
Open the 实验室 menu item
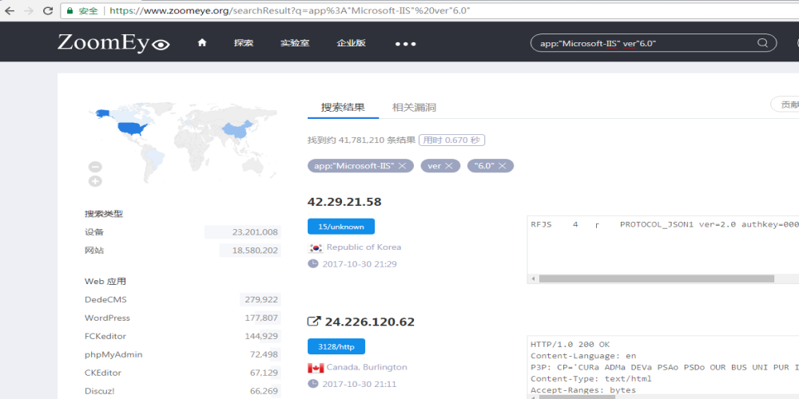(x=295, y=43)
